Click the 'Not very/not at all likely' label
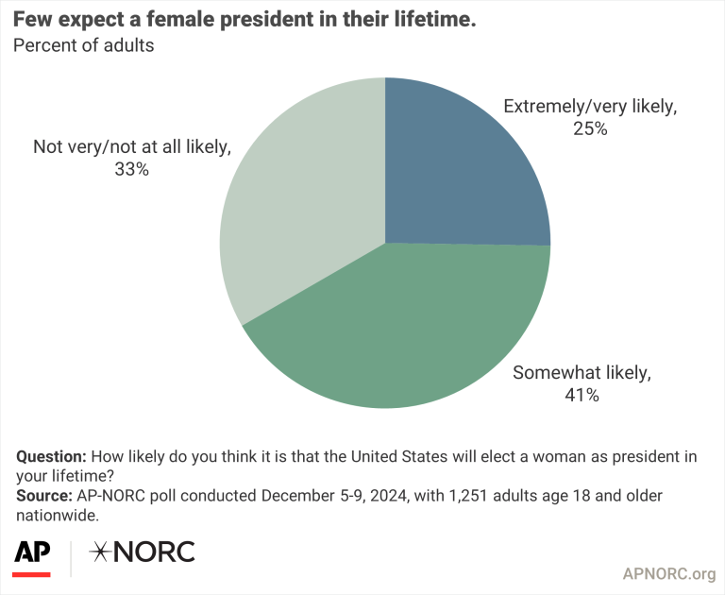725x595 pixels. [132, 146]
